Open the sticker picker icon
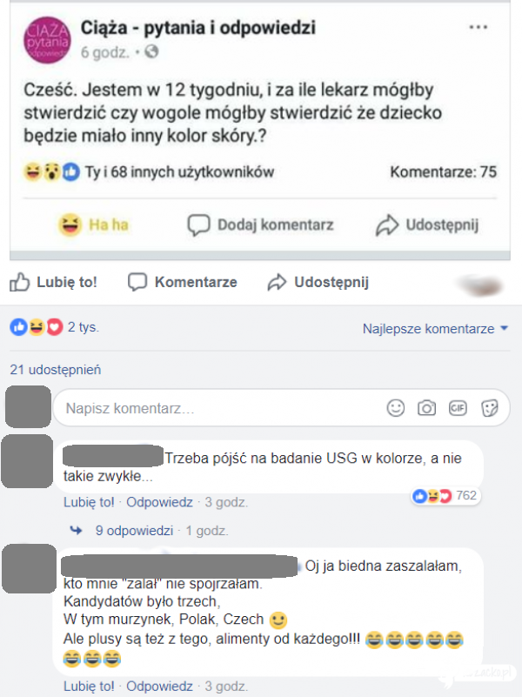The width and height of the screenshot is (522, 697). tap(490, 407)
